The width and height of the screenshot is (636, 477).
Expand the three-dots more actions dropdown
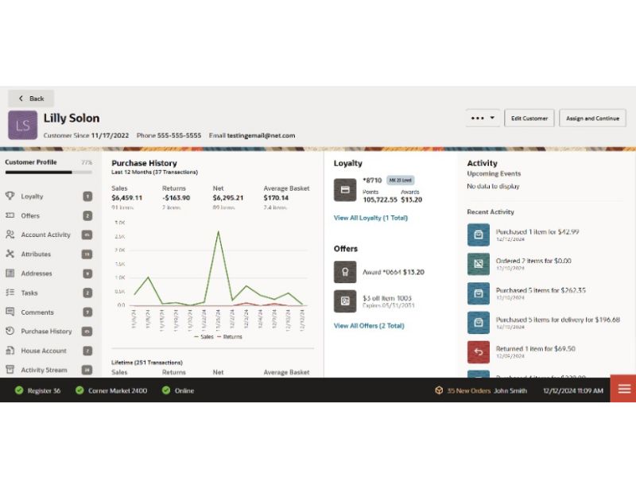click(483, 118)
